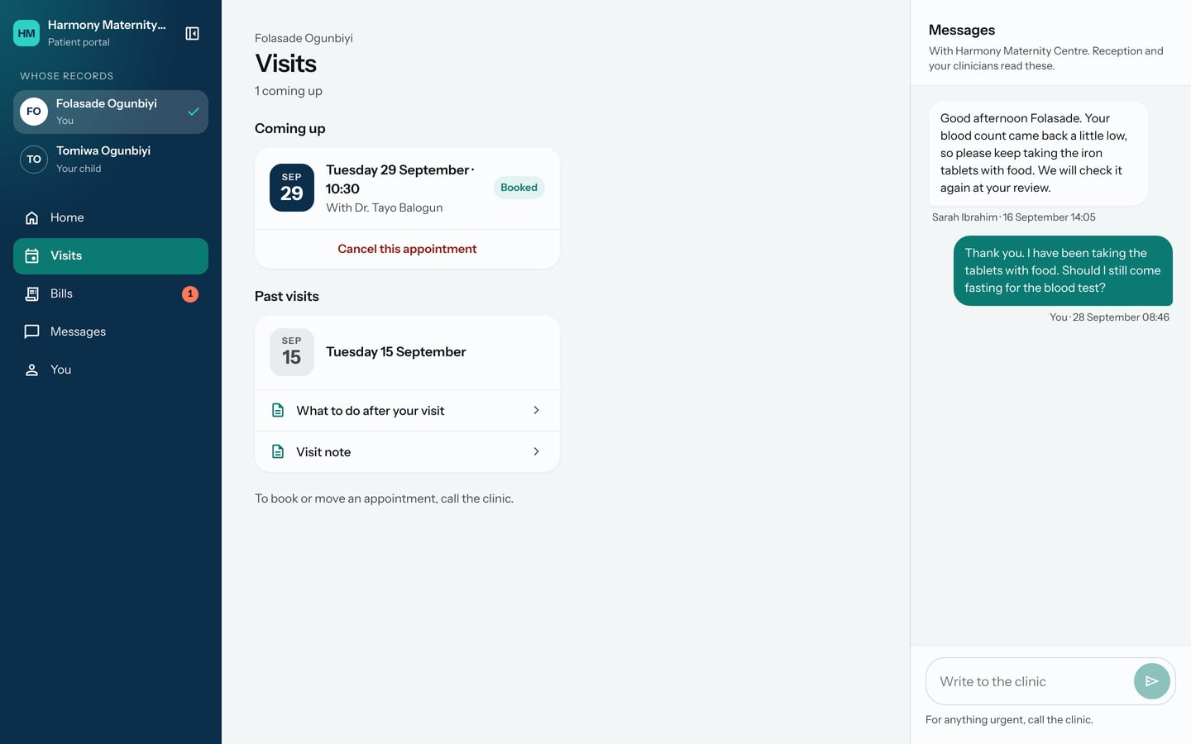Navigate to Bills
1191x744 pixels.
(111, 293)
